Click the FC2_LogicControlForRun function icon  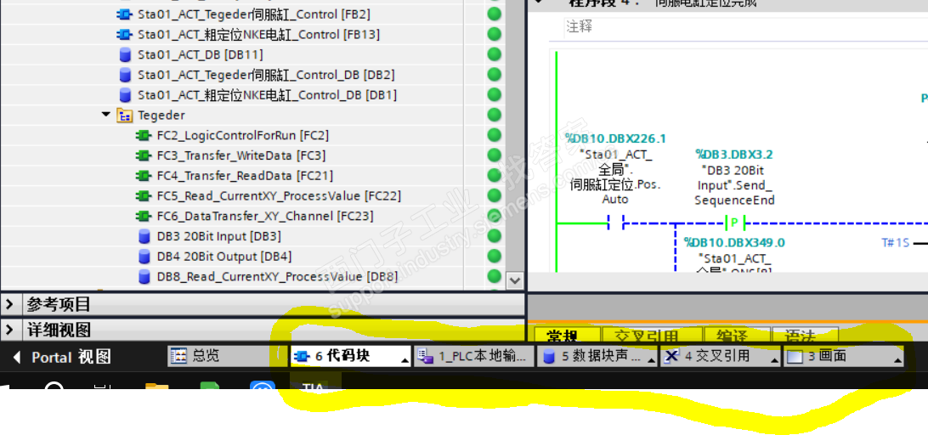tap(143, 136)
